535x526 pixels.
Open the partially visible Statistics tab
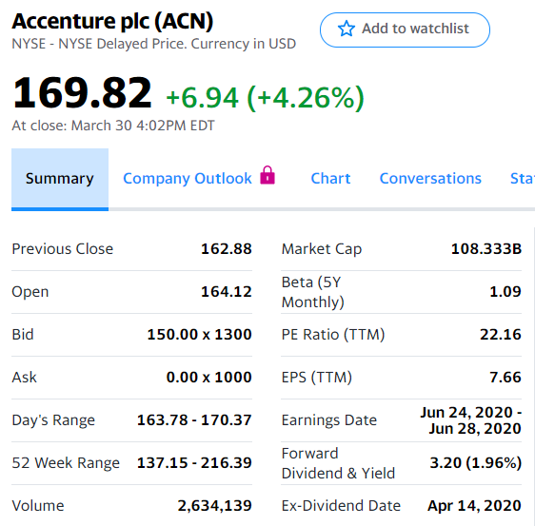523,178
